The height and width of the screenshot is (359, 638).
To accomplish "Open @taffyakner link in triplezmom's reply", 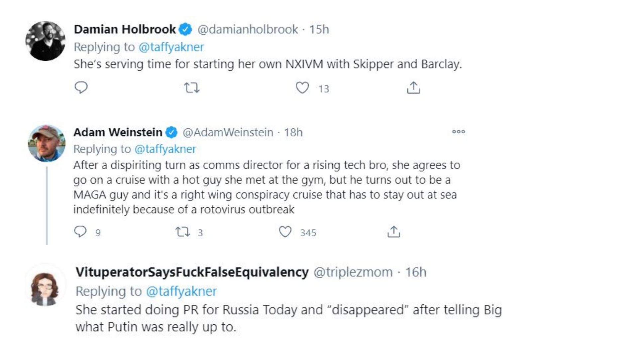I will pos(181,291).
